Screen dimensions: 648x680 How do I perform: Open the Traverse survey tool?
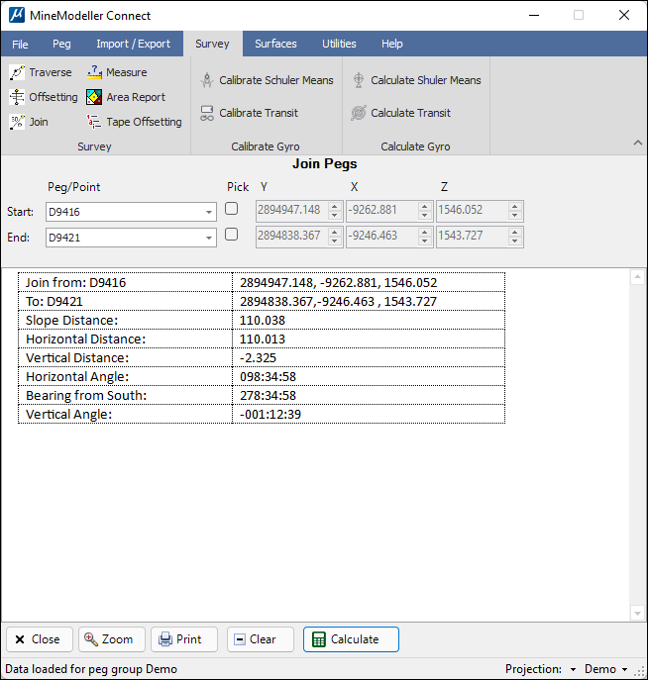(41, 72)
